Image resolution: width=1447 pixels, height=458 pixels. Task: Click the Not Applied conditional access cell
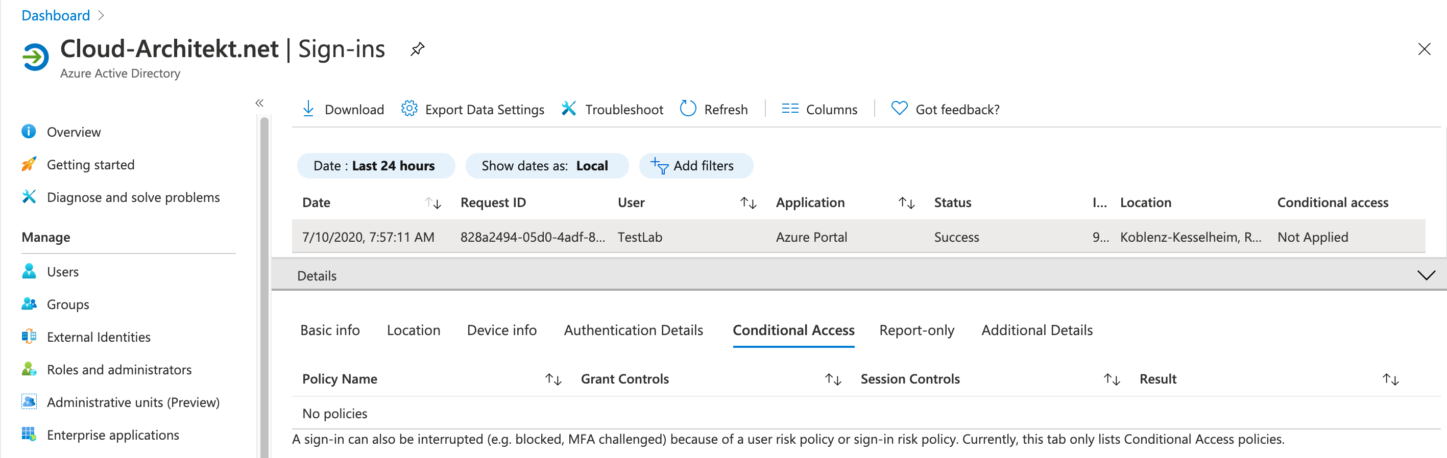(x=1312, y=237)
